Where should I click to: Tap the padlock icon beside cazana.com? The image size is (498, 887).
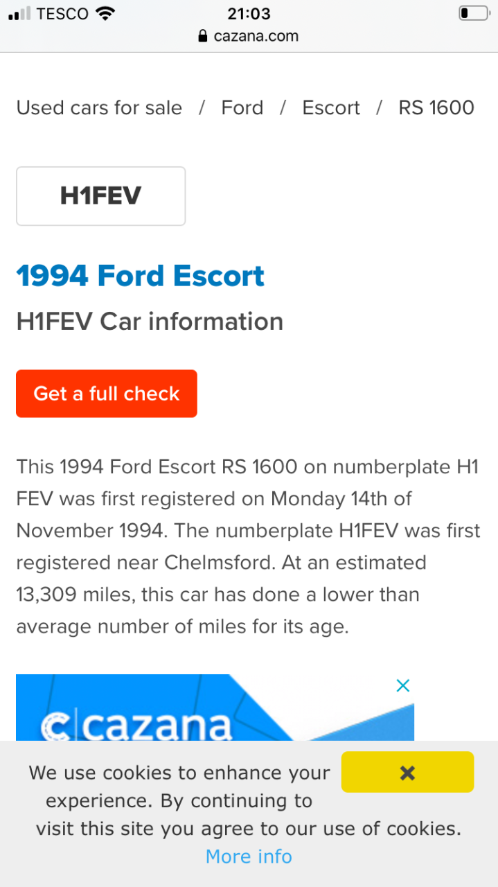click(x=203, y=36)
